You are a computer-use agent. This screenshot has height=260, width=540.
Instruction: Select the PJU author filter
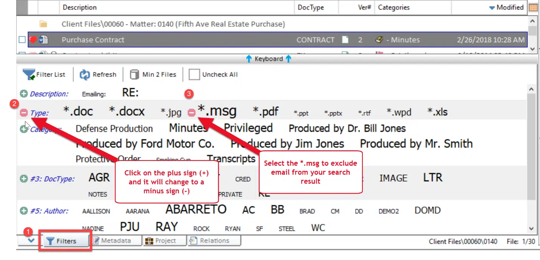pyautogui.click(x=130, y=227)
